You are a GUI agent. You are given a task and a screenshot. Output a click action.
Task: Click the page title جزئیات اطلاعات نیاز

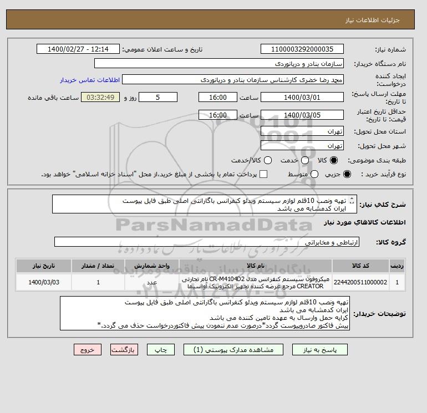pyautogui.click(x=372, y=20)
